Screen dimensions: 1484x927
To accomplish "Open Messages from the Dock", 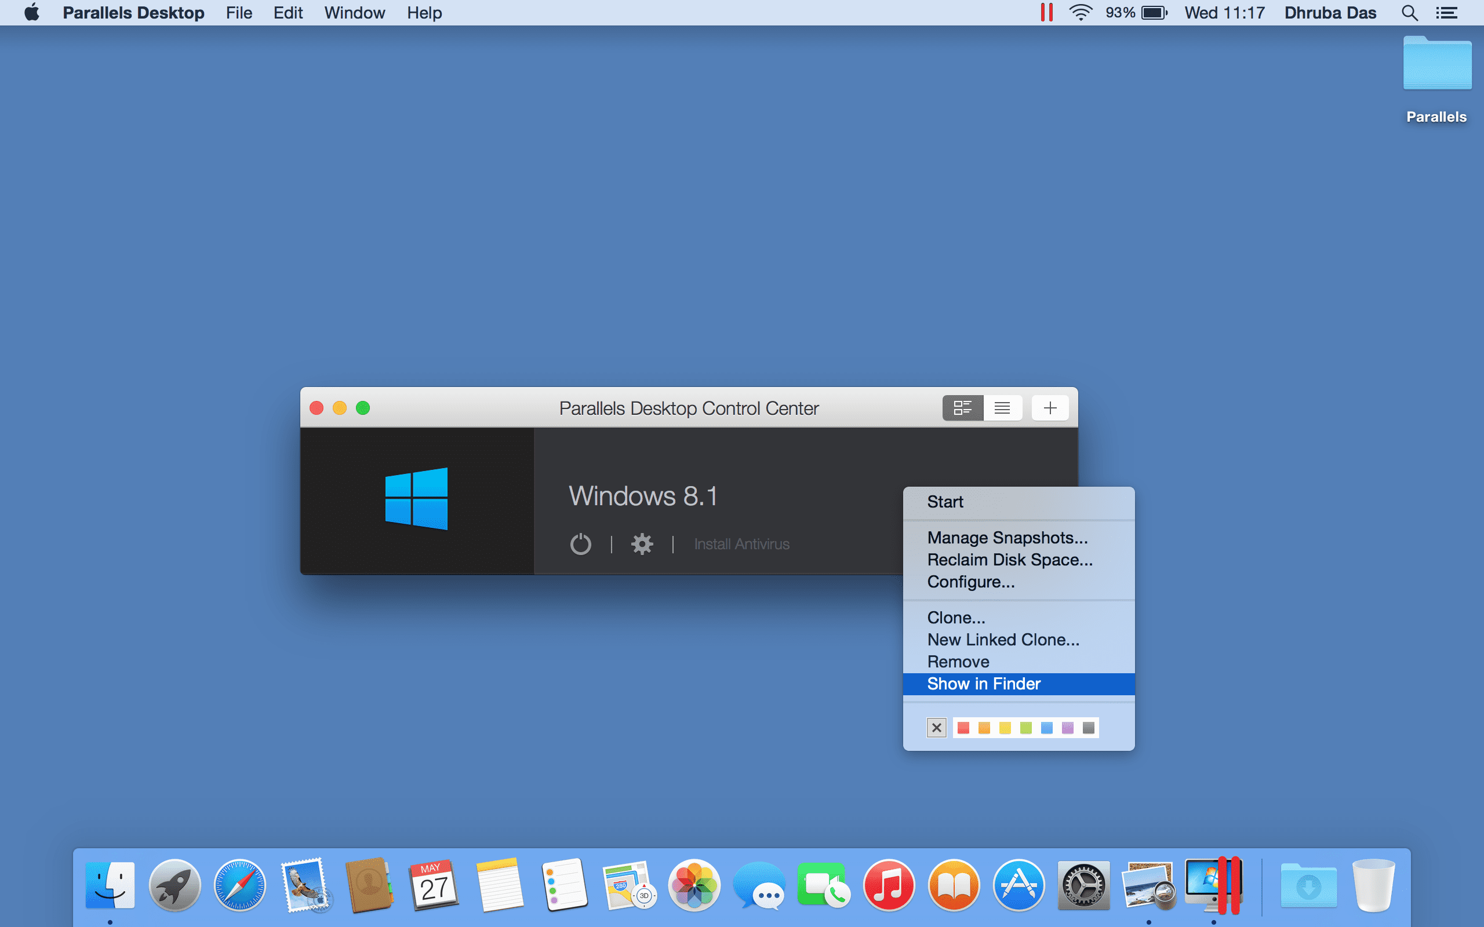I will point(759,885).
